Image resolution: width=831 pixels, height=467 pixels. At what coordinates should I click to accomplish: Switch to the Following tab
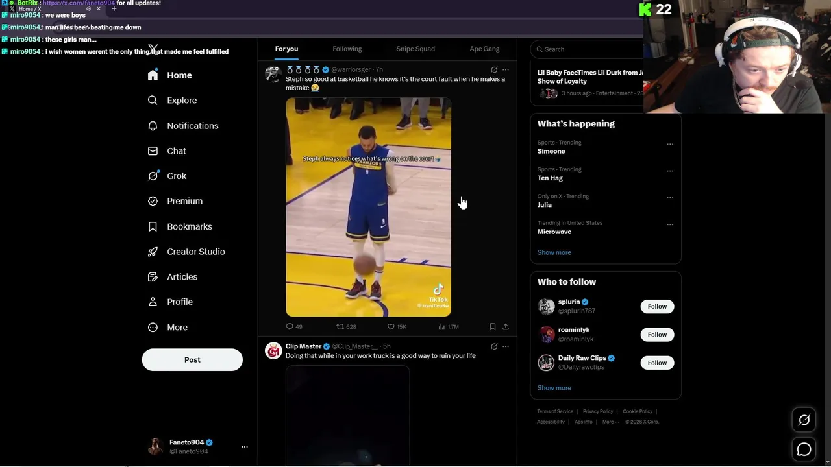(x=347, y=49)
